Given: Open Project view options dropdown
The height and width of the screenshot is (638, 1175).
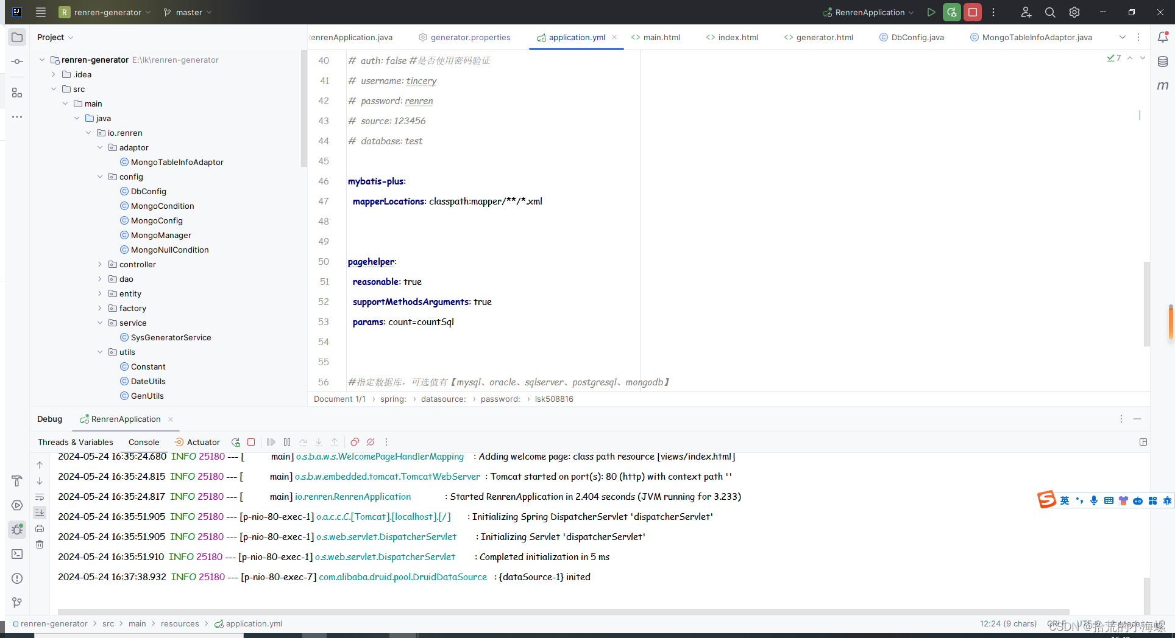Looking at the screenshot, I should coord(55,37).
